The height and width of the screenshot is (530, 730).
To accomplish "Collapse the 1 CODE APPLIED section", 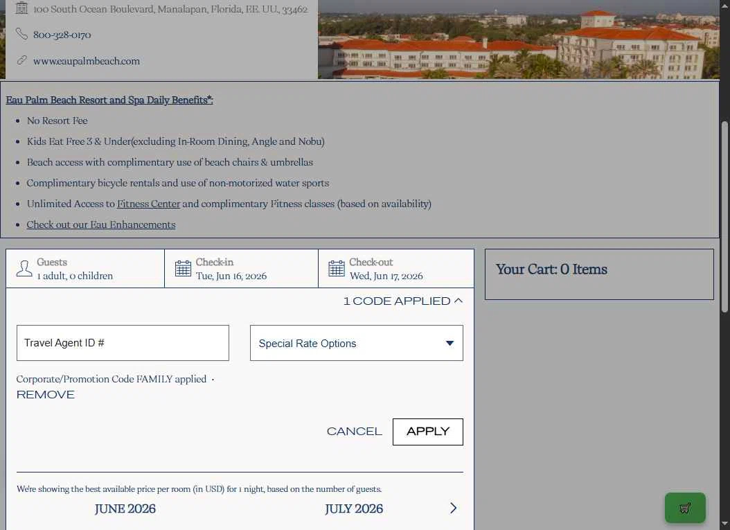I will tap(403, 301).
